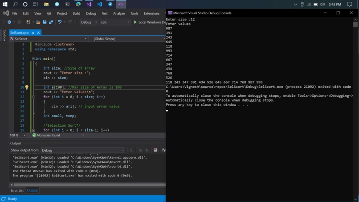
Task: Open Visual Studio Code from taskbar
Action: click(x=100, y=4)
